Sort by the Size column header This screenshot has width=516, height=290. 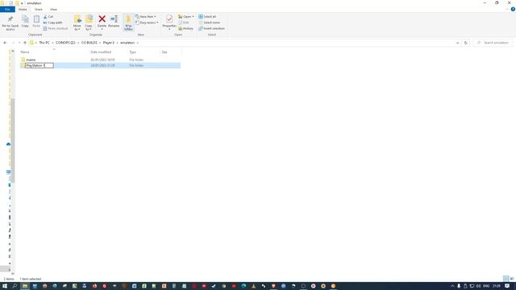(x=164, y=52)
